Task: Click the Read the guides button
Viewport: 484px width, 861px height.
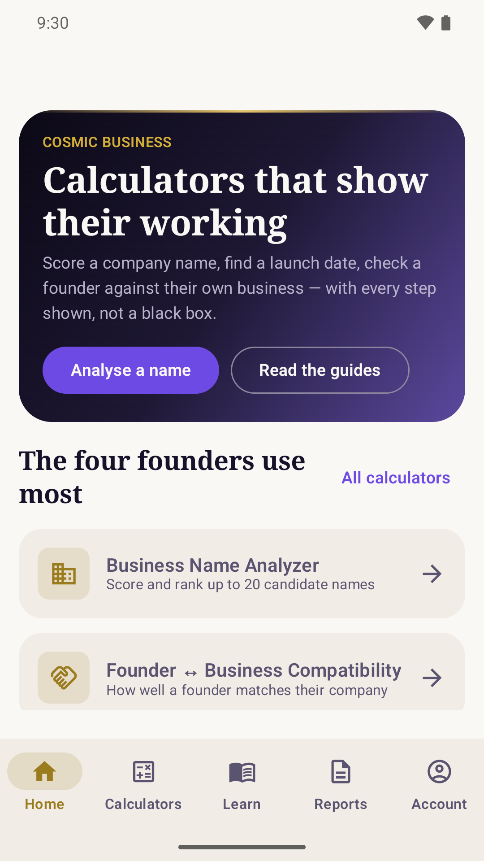Action: click(320, 370)
